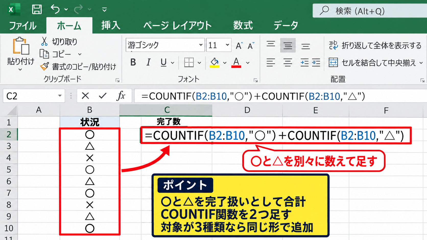
Task: Apply red font color A
Action: click(236, 62)
